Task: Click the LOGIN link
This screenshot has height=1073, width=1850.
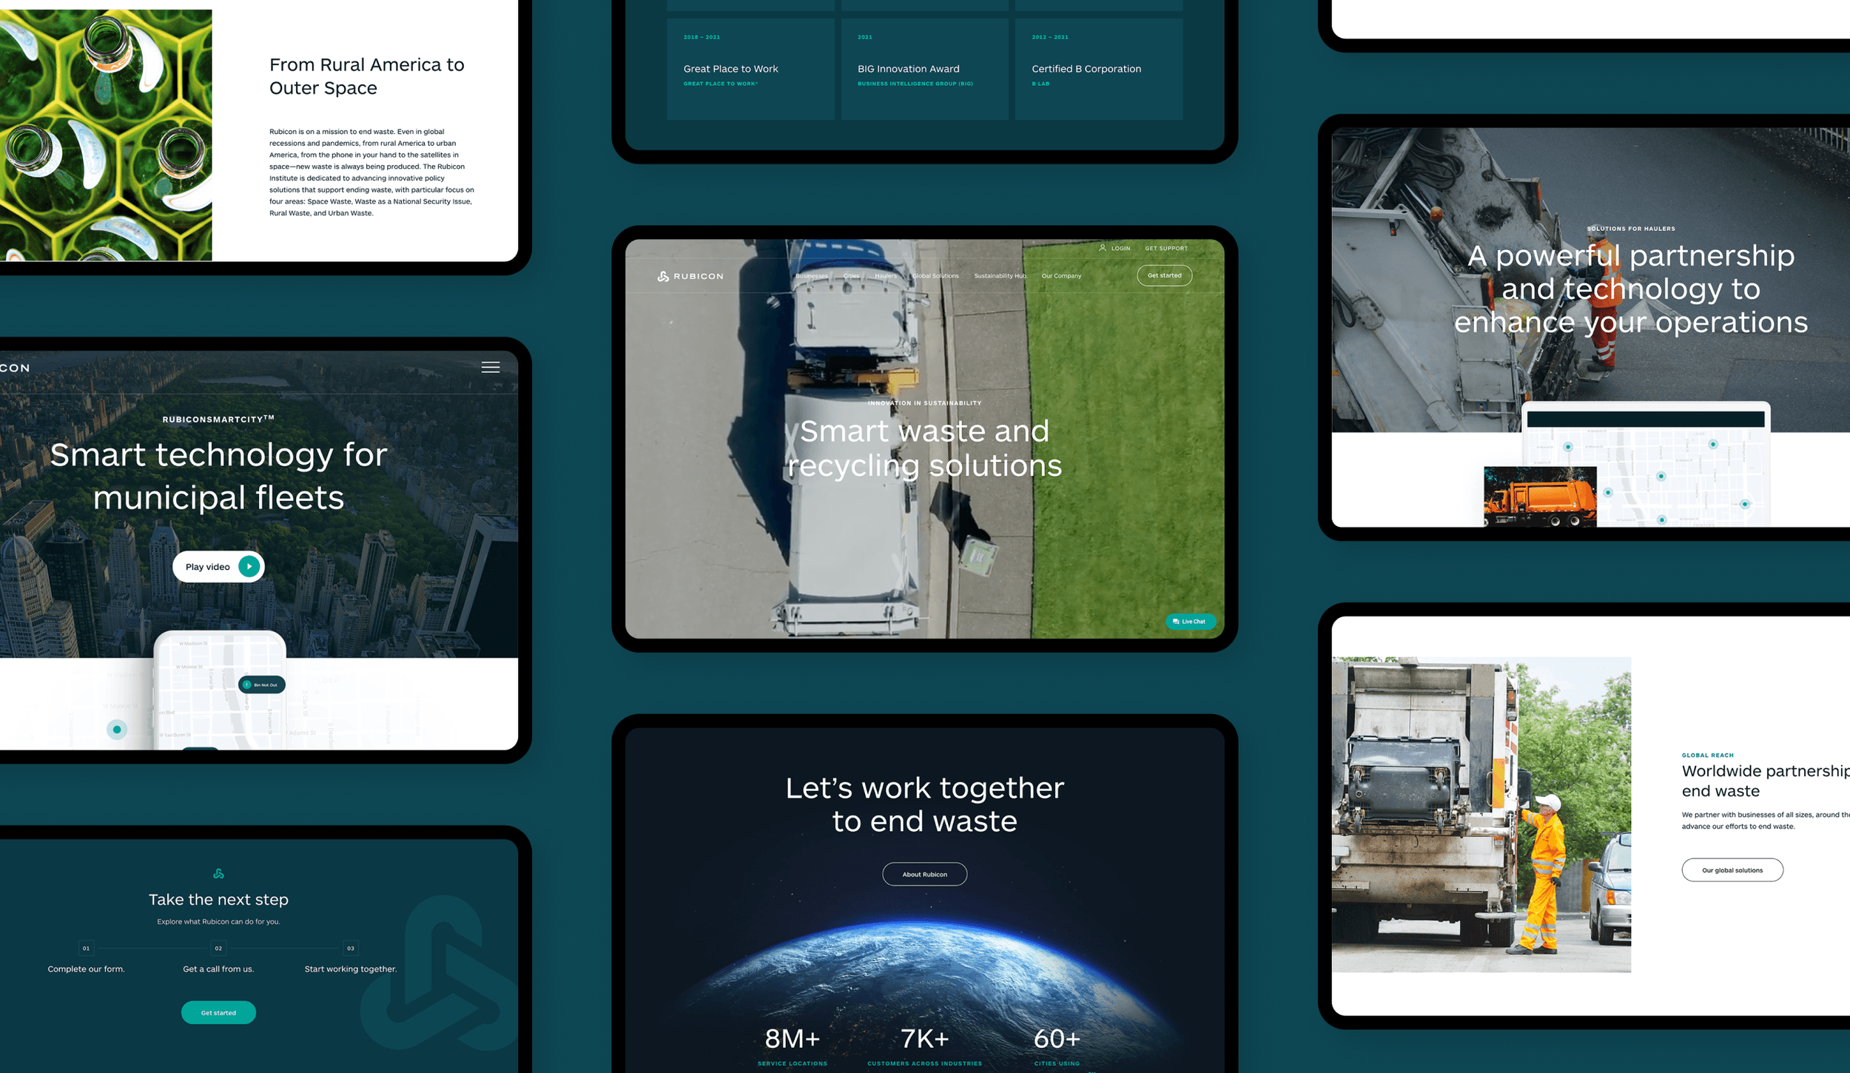Action: click(x=1120, y=249)
